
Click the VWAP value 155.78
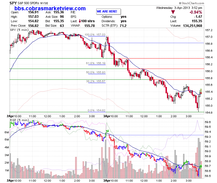click(x=89, y=26)
